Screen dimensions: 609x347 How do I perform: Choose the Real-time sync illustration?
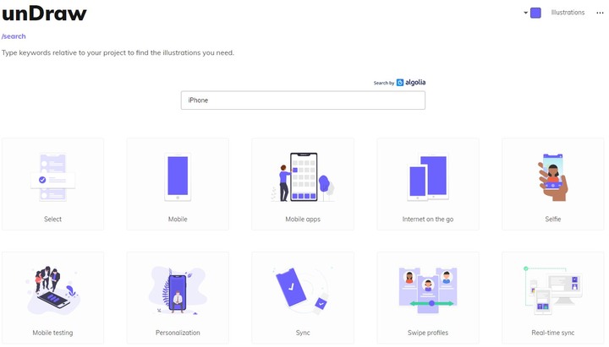click(553, 298)
